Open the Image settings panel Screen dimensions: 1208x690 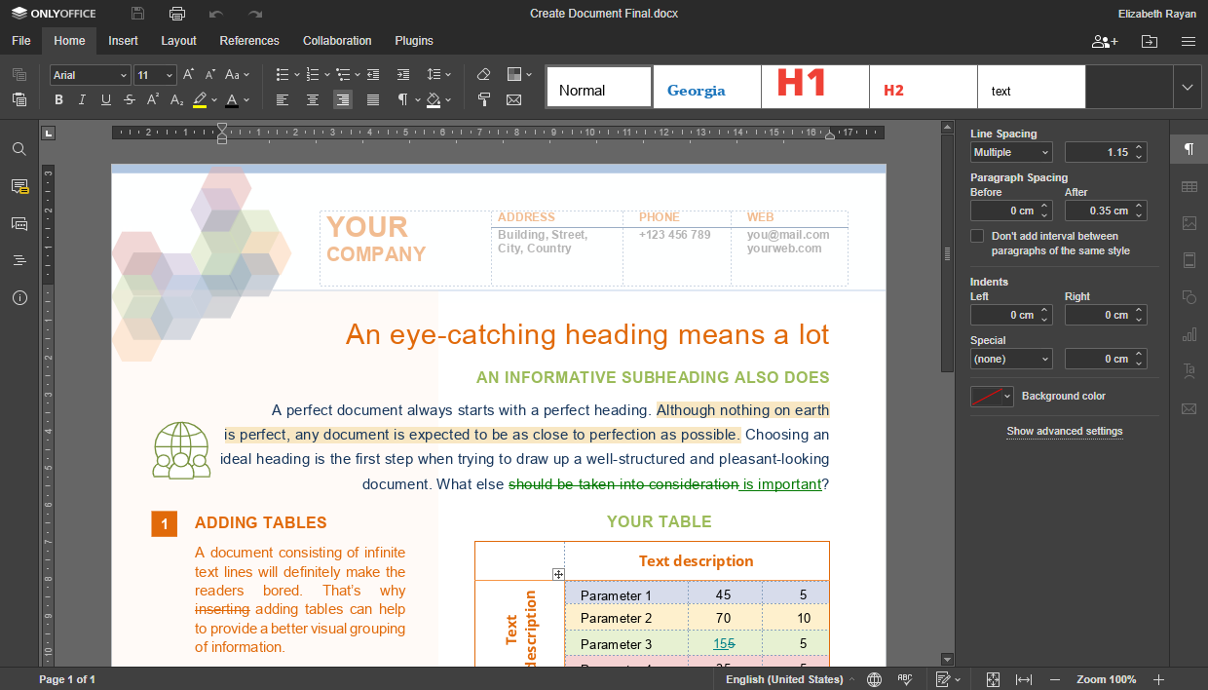point(1188,223)
